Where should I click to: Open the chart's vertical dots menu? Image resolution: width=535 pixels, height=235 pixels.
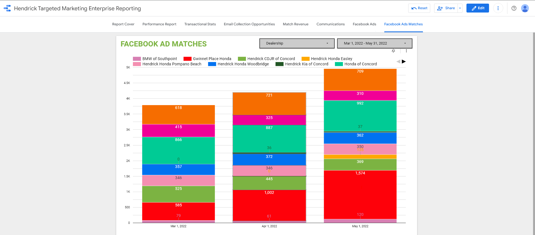coord(406,51)
